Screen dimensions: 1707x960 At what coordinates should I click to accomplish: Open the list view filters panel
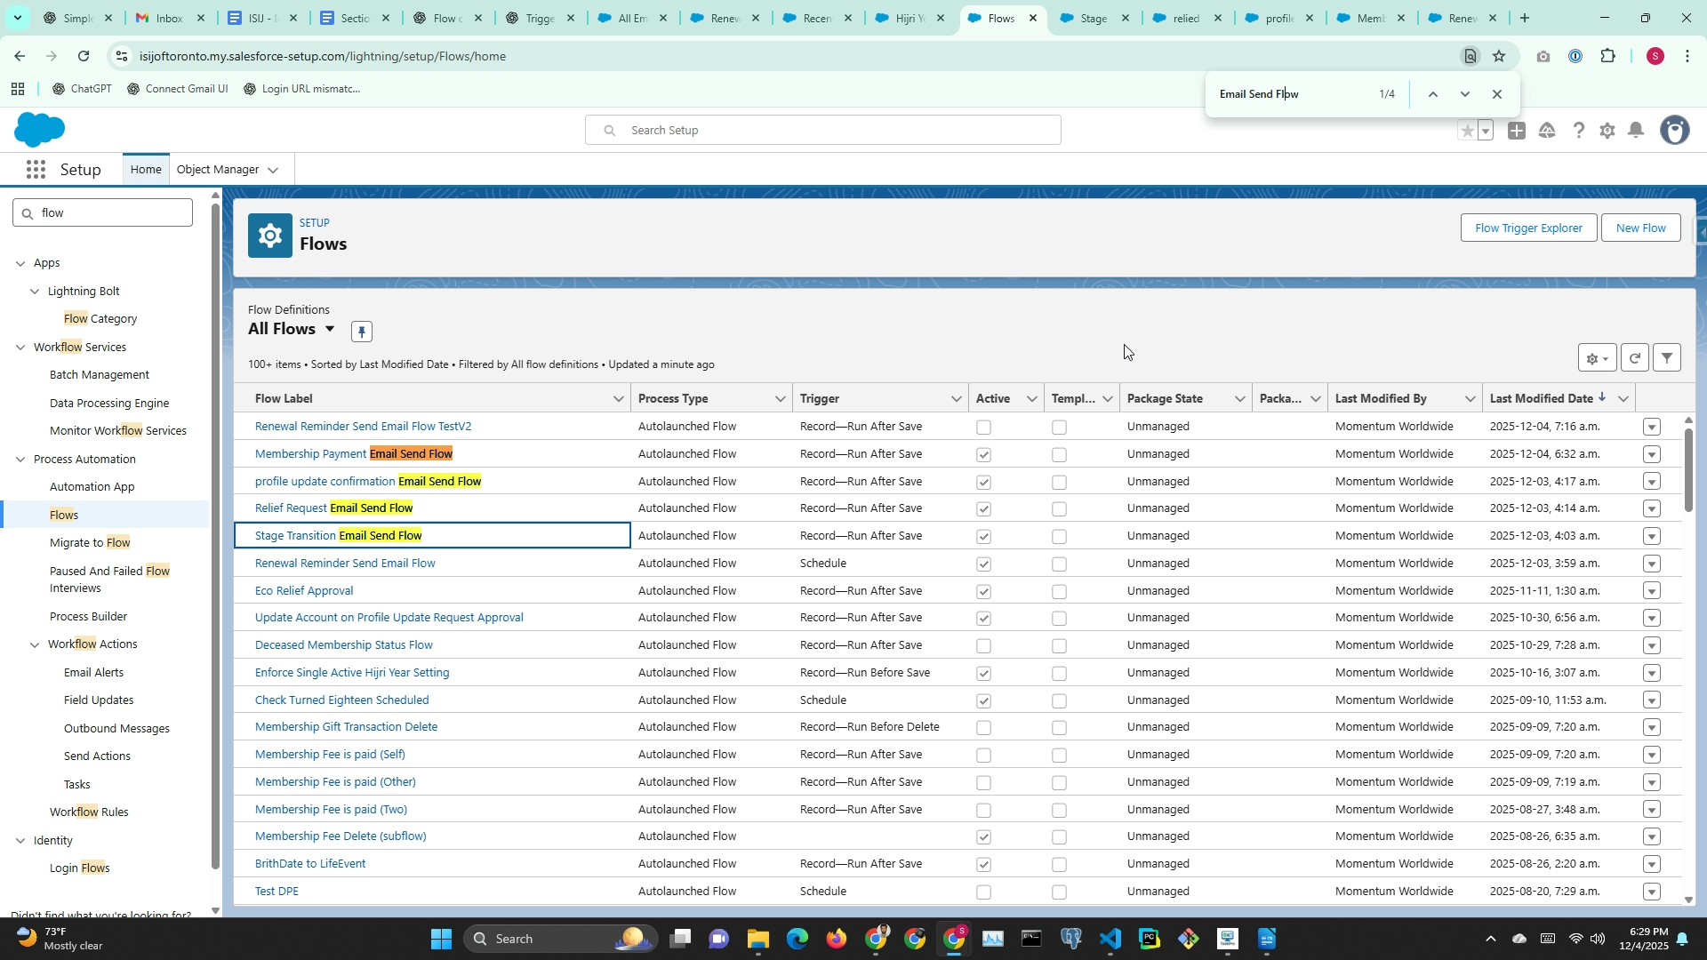point(1667,358)
